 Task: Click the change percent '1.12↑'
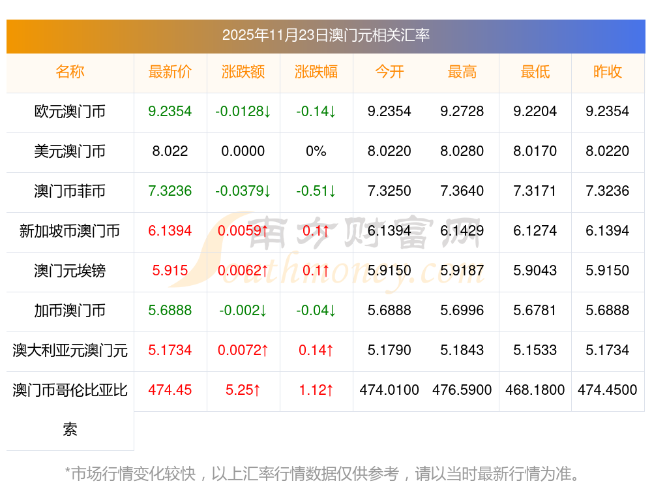[x=316, y=390]
